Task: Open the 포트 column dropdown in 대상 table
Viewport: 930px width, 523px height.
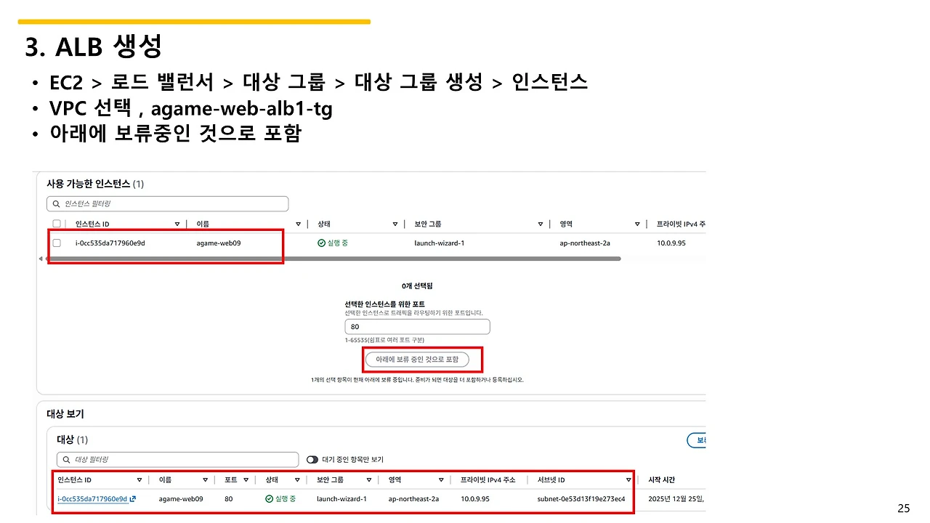Action: coord(246,479)
